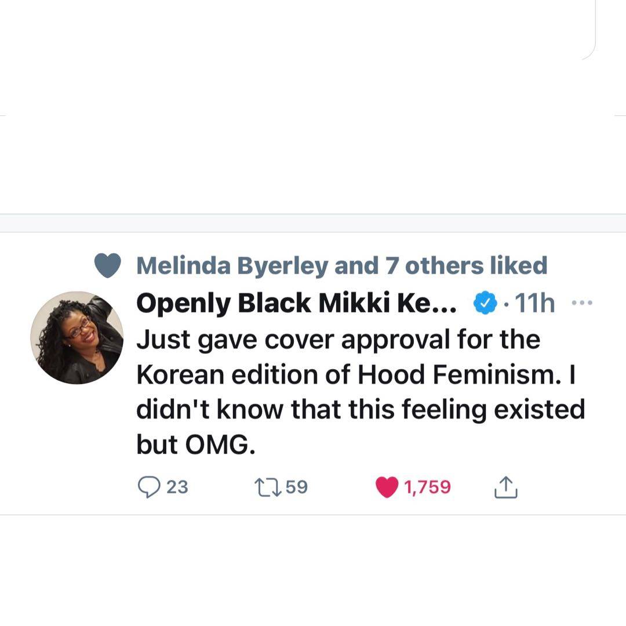The width and height of the screenshot is (626, 626).
Task: Click the Melinda Byerley name
Action: pyautogui.click(x=232, y=265)
